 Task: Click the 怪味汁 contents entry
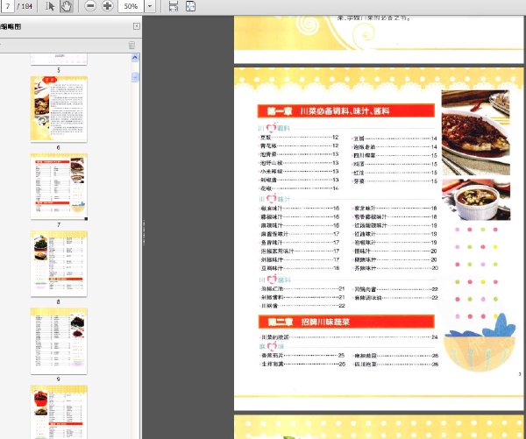[396, 251]
